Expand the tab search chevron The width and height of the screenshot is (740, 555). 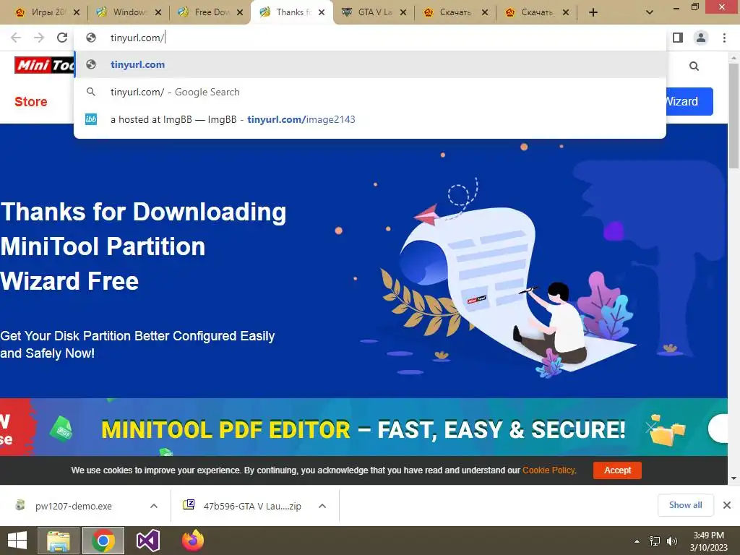pyautogui.click(x=650, y=12)
